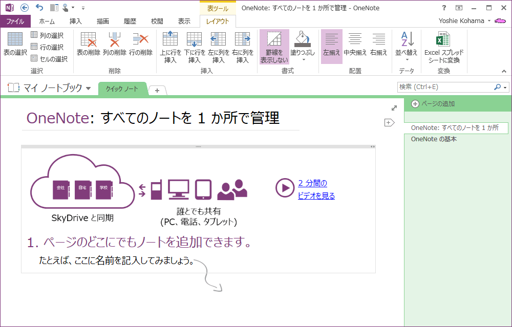Open the ビデオを見る link
512x327 pixels.
click(316, 196)
